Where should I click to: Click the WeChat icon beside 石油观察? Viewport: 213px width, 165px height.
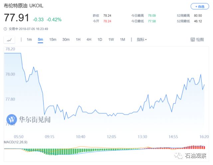(x=180, y=156)
